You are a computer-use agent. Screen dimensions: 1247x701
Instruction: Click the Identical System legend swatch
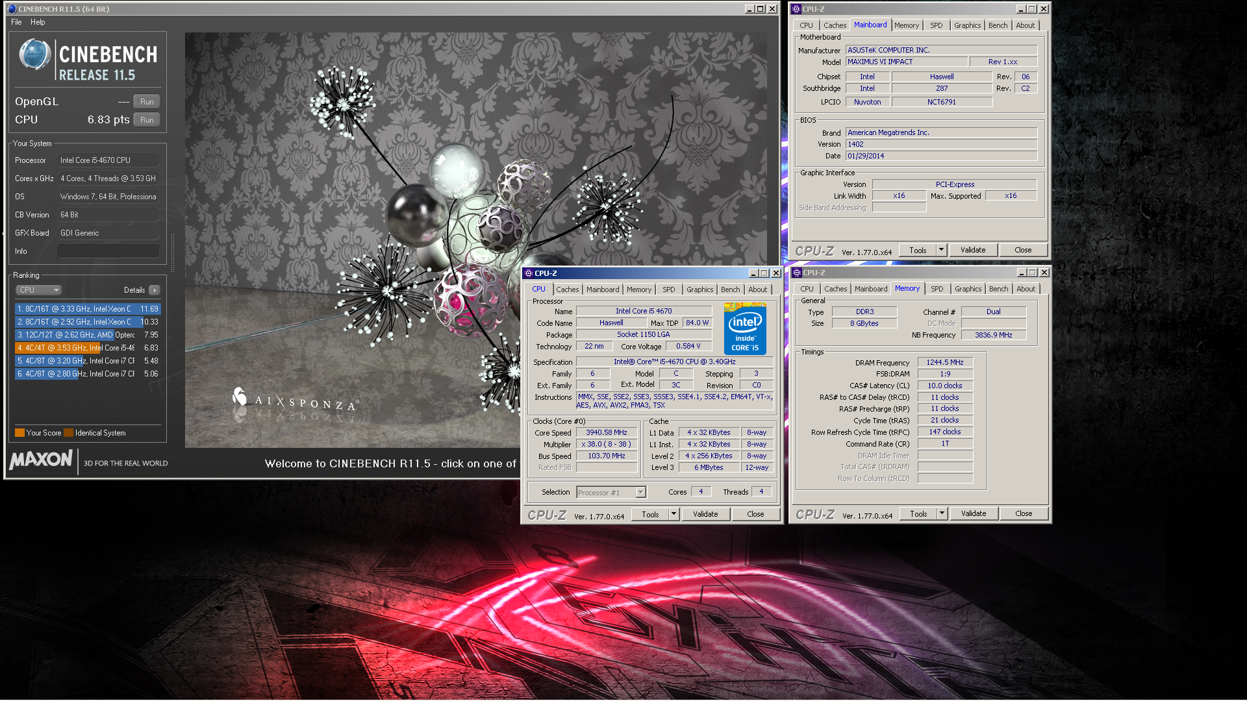tap(68, 433)
